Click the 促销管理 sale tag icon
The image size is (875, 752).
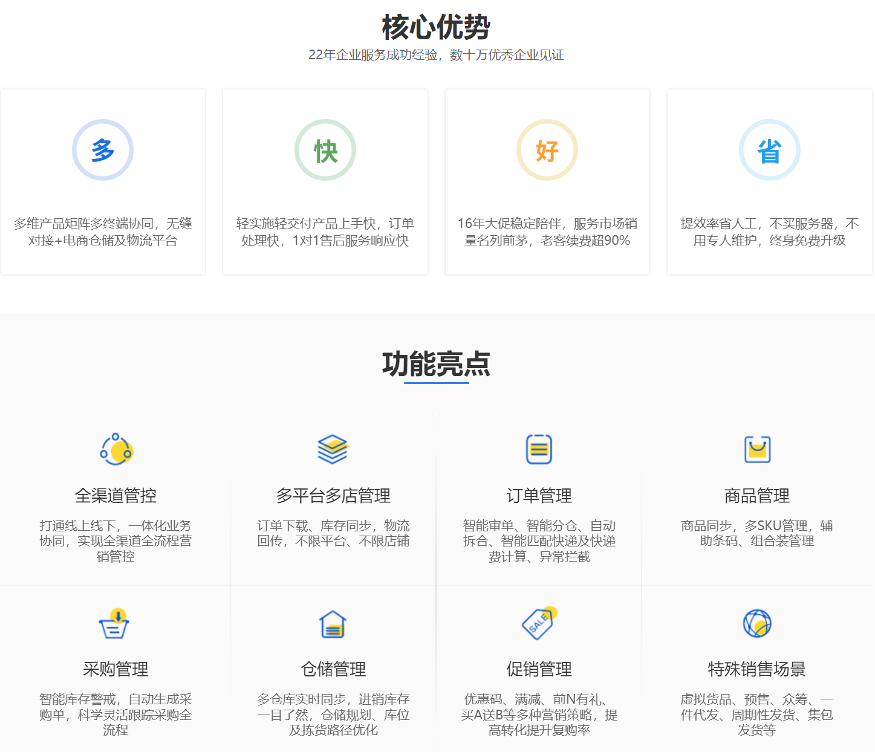(537, 624)
